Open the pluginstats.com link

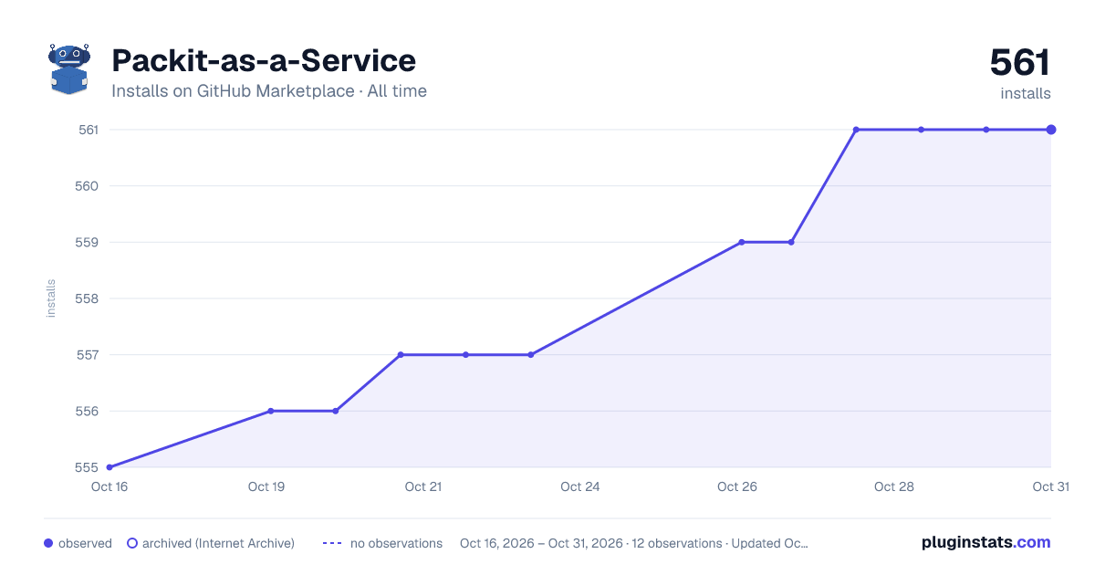tap(986, 542)
